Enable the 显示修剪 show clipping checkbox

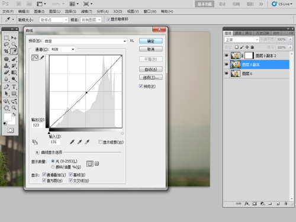point(100,142)
